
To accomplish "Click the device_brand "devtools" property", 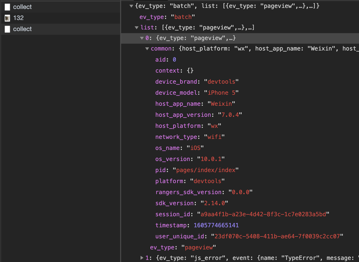I will coord(197,82).
